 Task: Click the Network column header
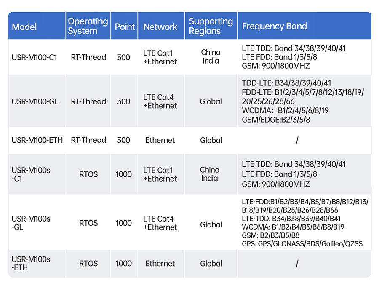point(160,27)
